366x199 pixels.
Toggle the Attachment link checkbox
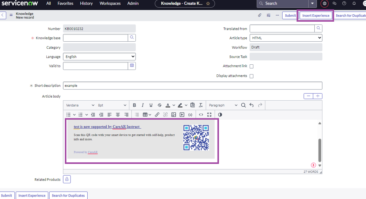coord(251,66)
